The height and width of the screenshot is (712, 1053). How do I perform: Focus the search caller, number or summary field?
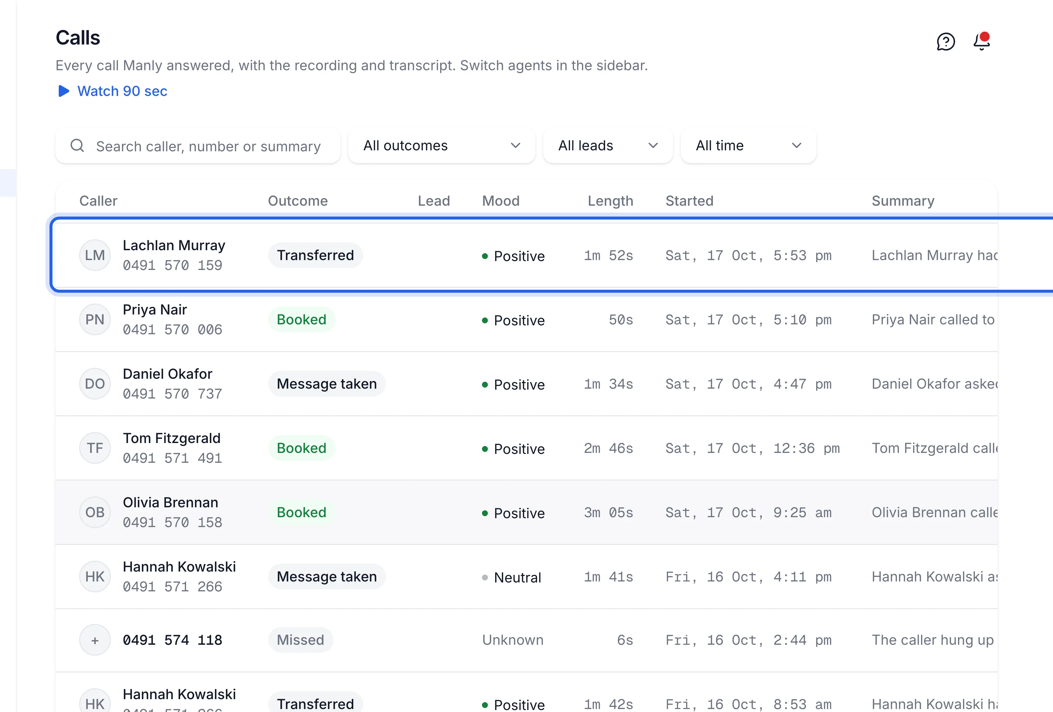[198, 146]
